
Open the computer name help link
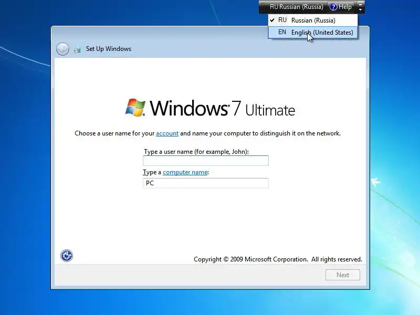point(185,172)
